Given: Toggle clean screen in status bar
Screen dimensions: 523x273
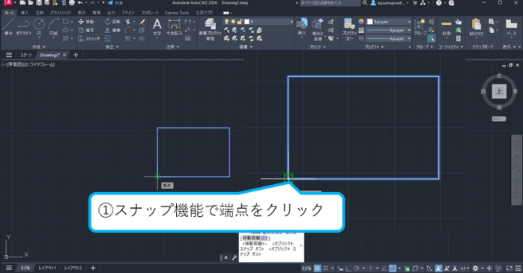Looking at the screenshot, I should coord(510,268).
